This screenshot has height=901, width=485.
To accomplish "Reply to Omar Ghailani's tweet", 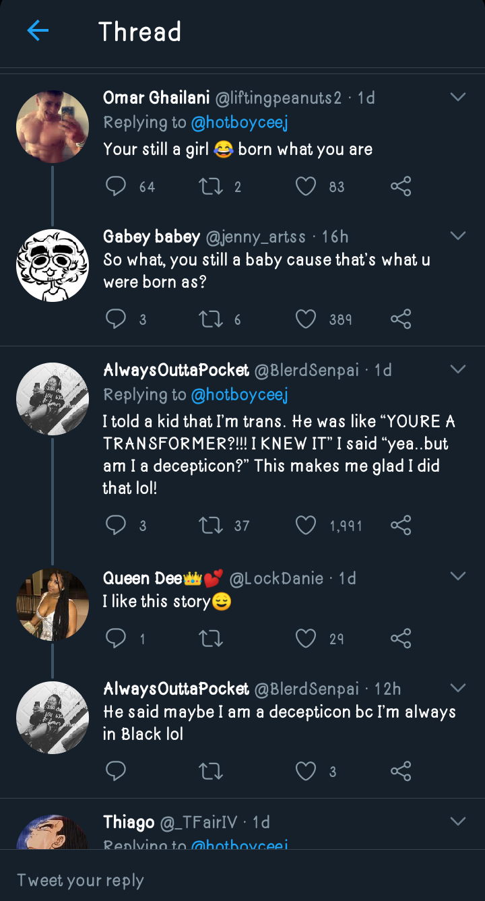I will pos(116,187).
